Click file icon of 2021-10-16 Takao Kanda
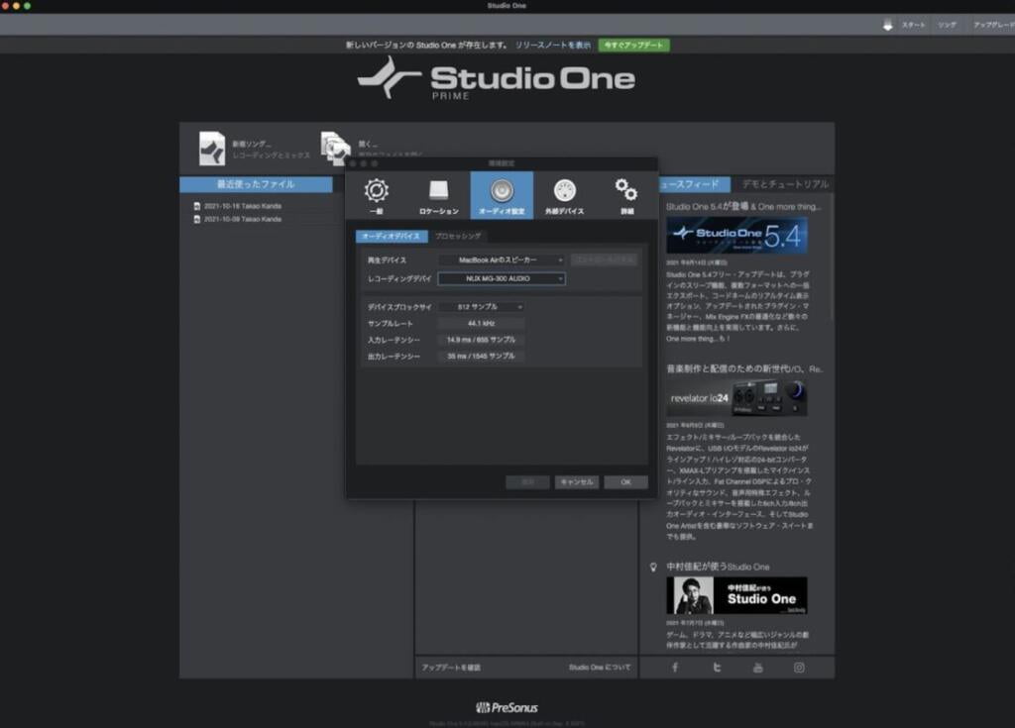Screen dimensions: 1015x728 click(x=197, y=206)
